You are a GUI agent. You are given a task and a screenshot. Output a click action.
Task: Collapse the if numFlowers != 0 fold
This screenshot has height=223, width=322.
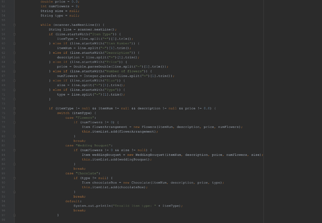[15, 122]
